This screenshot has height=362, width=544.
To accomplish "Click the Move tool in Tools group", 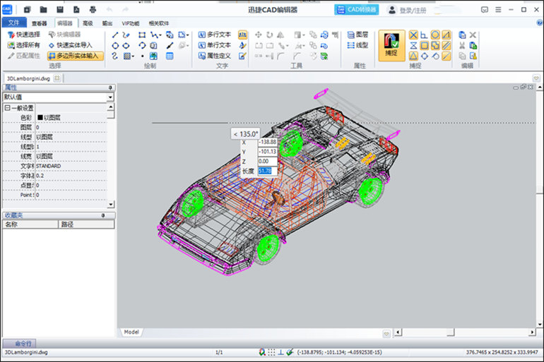I will (x=259, y=35).
